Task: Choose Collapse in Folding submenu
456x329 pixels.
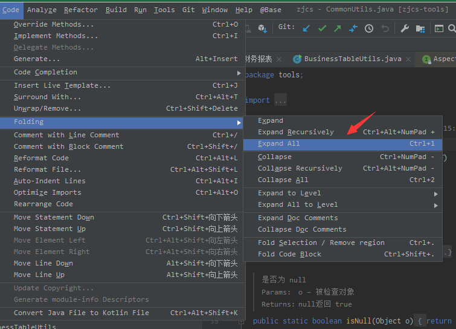Action: 342,157
